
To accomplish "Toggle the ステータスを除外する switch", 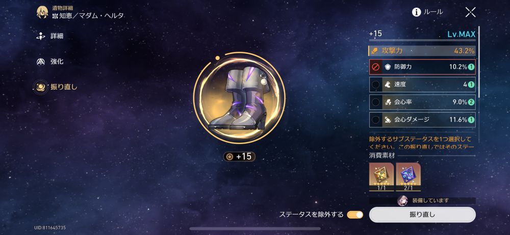I will (355, 215).
